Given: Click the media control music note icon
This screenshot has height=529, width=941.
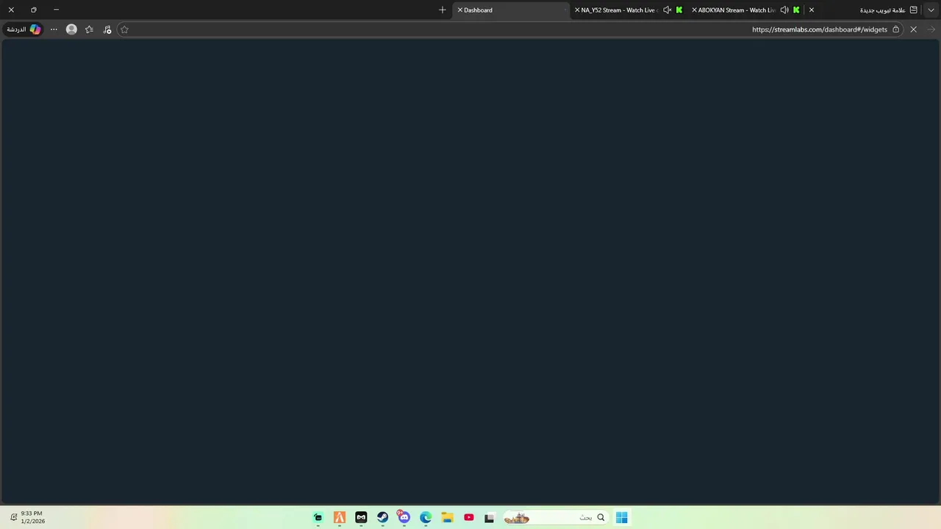Looking at the screenshot, I should coord(107,29).
